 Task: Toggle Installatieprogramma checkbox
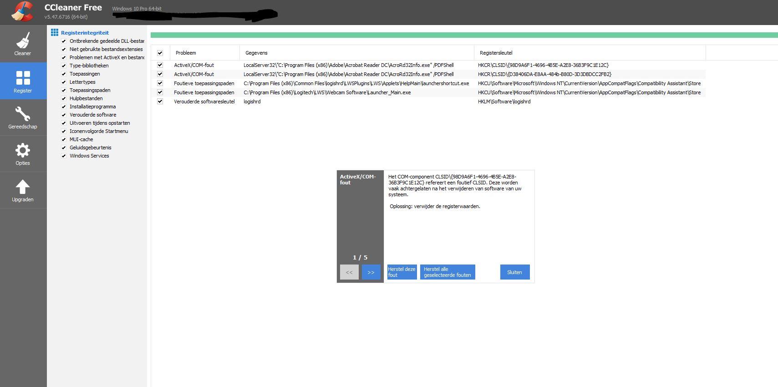pos(64,107)
